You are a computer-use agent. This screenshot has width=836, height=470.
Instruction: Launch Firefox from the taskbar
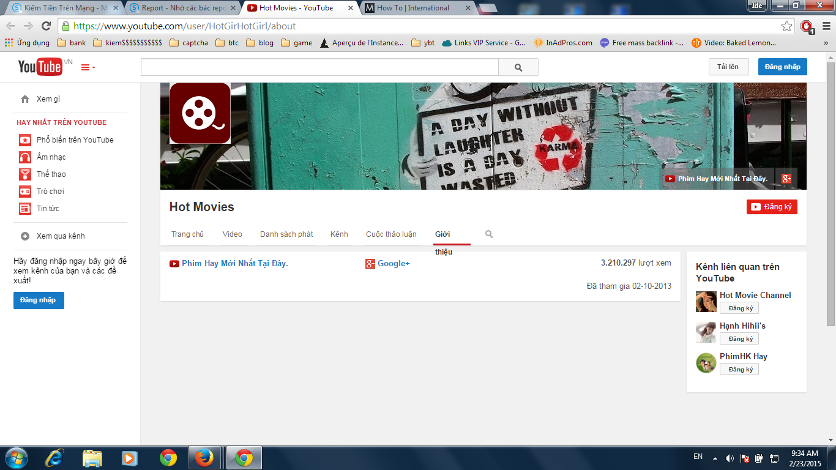[204, 458]
